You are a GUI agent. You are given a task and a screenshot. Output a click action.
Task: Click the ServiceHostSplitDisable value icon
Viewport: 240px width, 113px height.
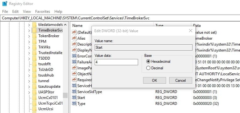[74, 86]
